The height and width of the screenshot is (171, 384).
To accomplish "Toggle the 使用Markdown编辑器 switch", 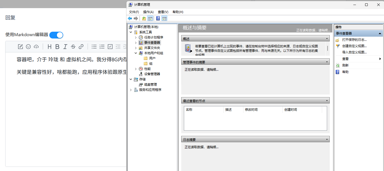I will coord(56,35).
